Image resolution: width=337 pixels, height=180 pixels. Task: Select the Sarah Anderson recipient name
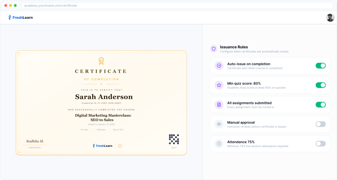point(104,97)
